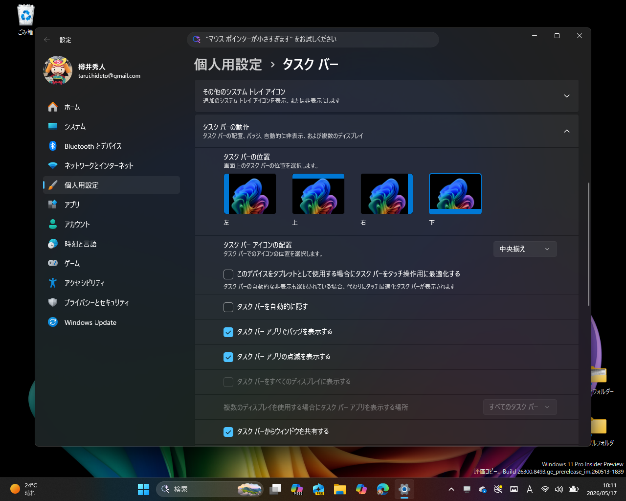This screenshot has height=501, width=626.
Task: Open Task View on the taskbar
Action: (x=276, y=489)
